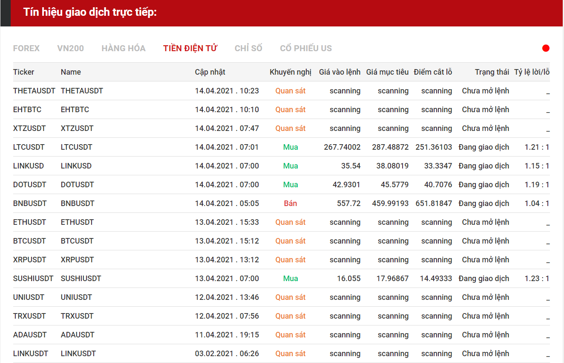Click the 1.23 : 1 ratio for SUSHIUSDT
This screenshot has height=363, width=564.
click(x=537, y=279)
